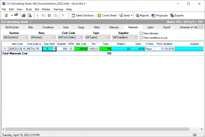Click the Print toolbar icon

(24, 16)
